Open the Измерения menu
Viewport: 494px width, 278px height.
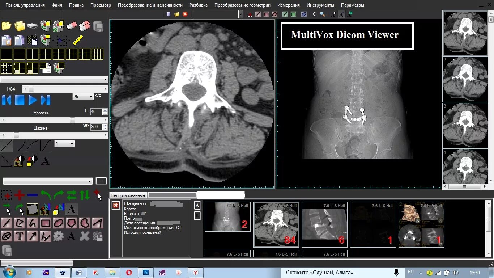pyautogui.click(x=289, y=5)
